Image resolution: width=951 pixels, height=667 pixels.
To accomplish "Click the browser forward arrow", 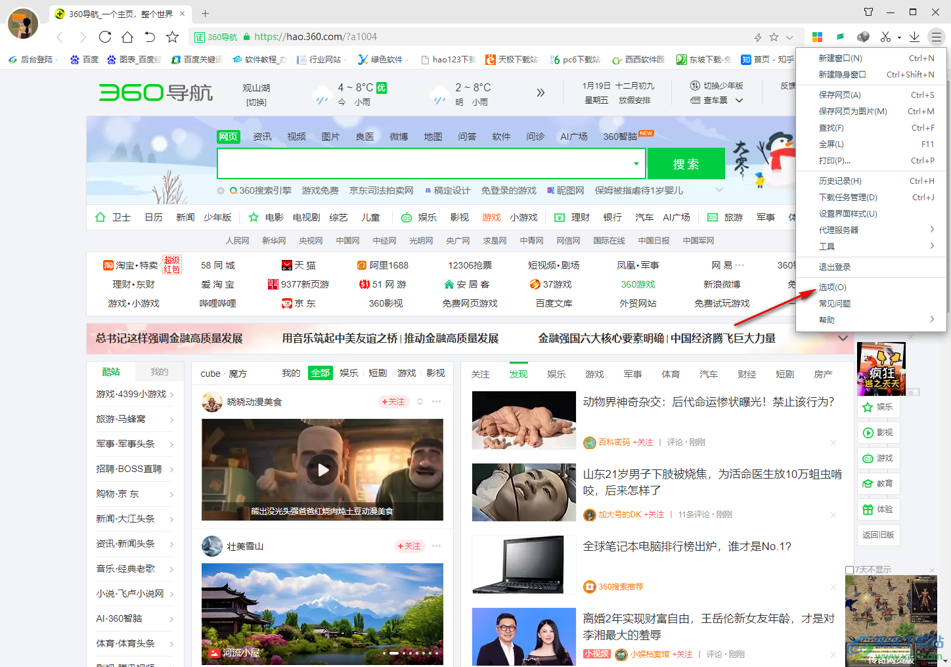I will coord(83,37).
